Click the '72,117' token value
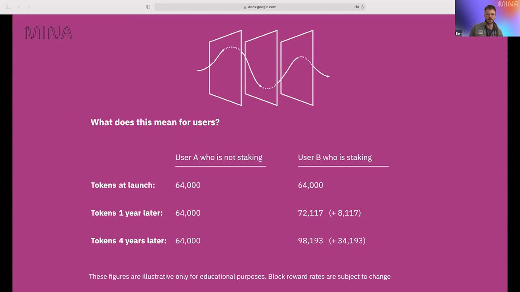Screen dimensions: 520x292 pyautogui.click(x=310, y=213)
